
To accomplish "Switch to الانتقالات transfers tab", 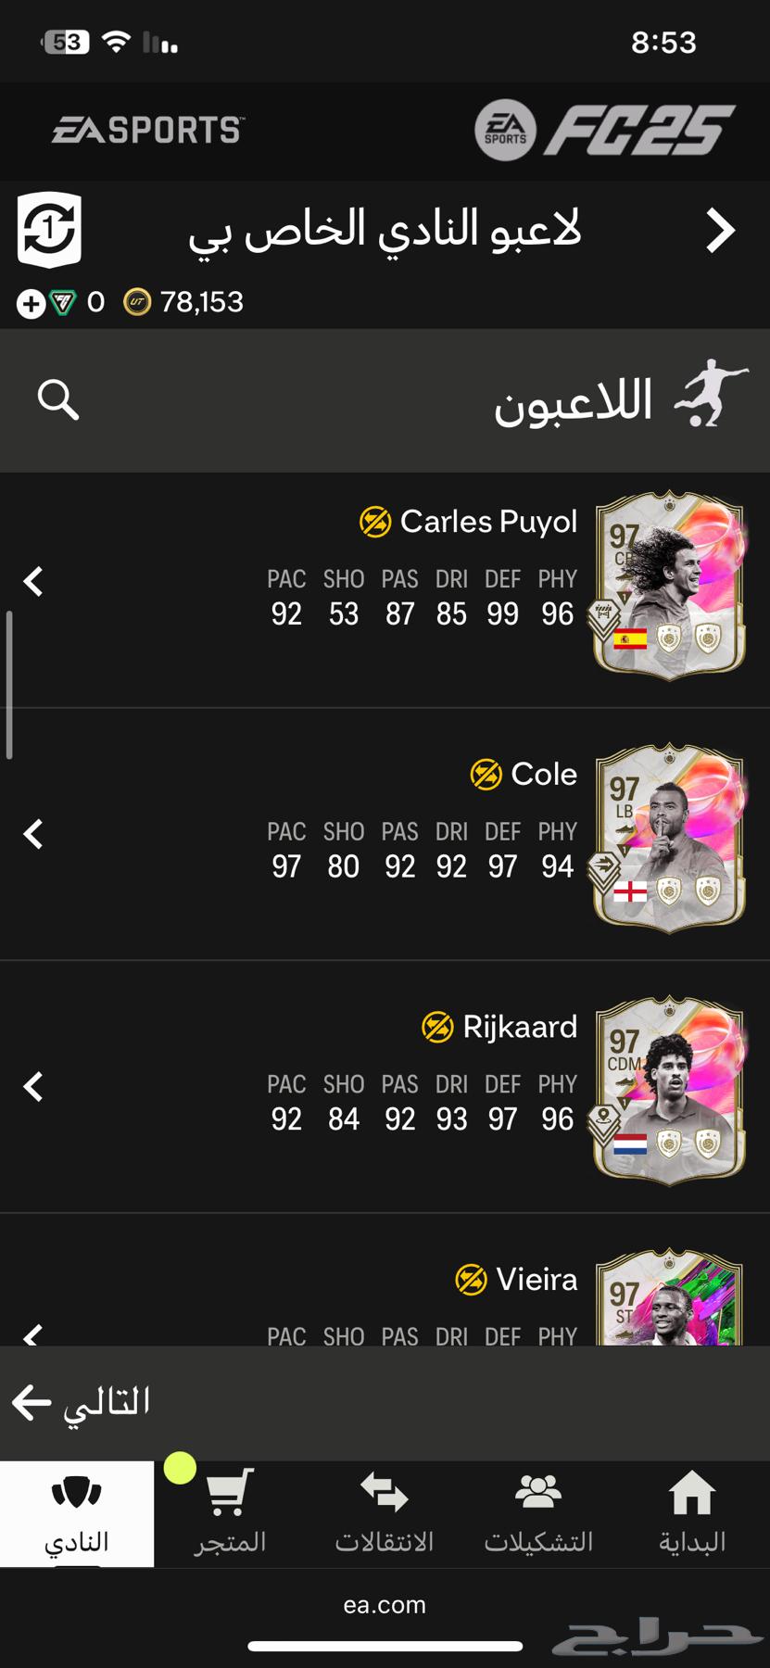I will pos(385,1513).
